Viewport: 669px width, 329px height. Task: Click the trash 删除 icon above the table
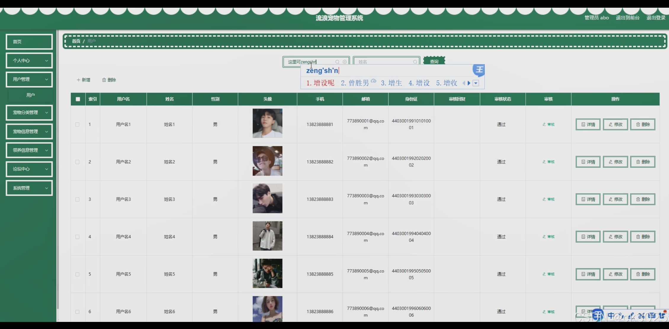click(x=104, y=80)
